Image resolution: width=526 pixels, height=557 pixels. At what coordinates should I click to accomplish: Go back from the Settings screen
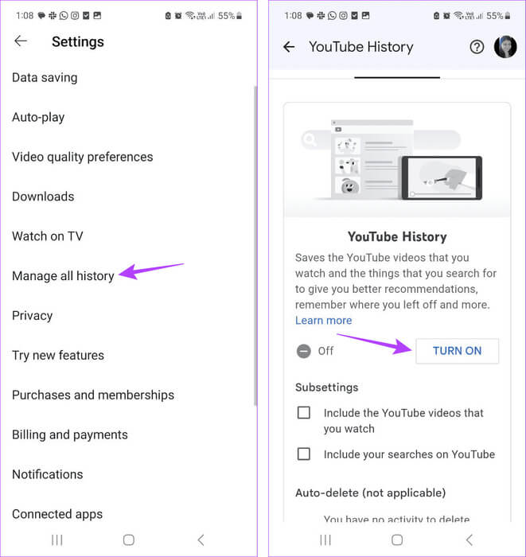coord(21,41)
